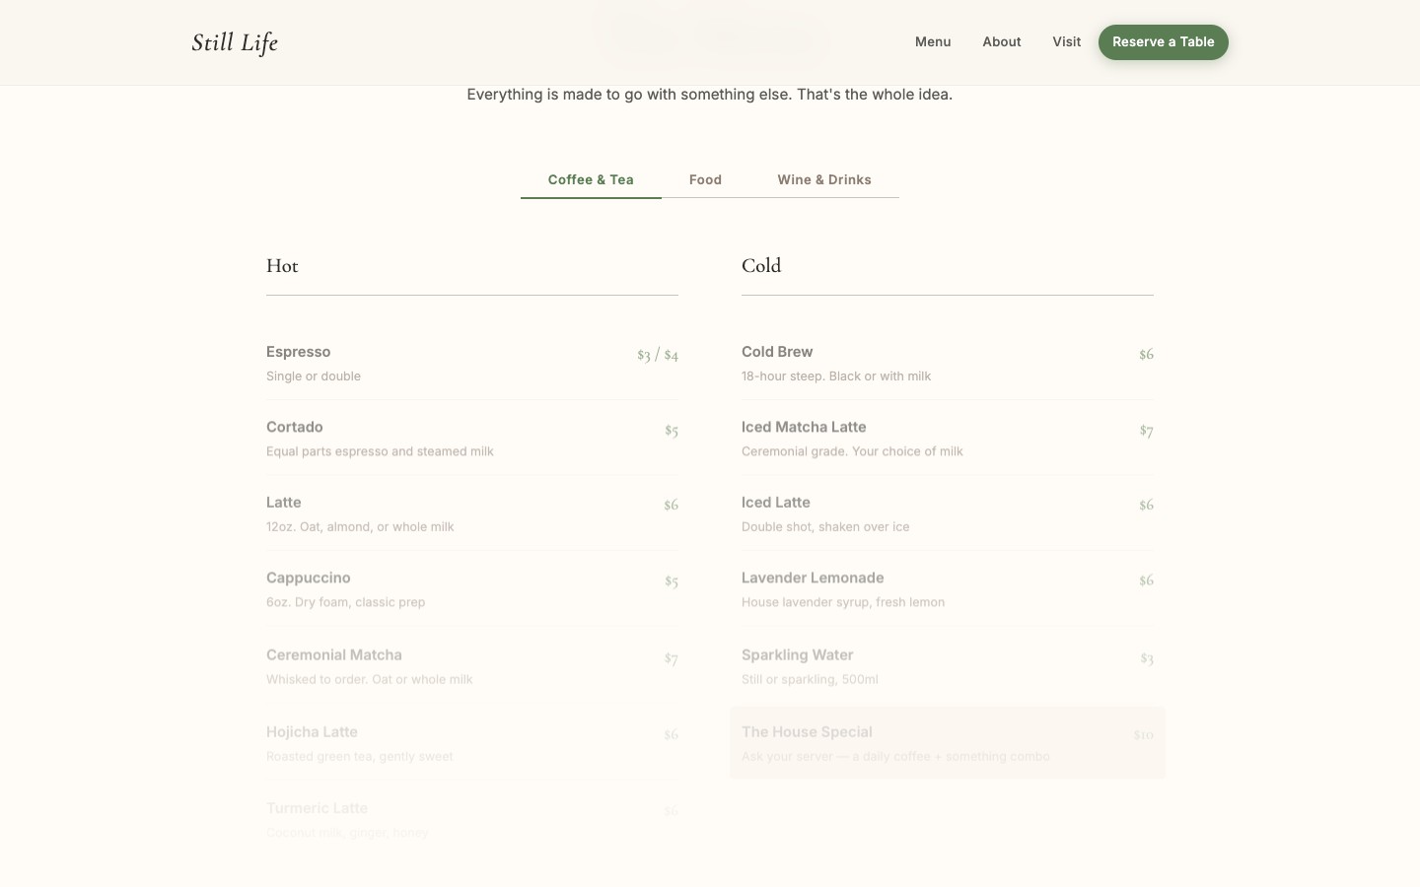This screenshot has width=1420, height=887.
Task: Select the Ceremonial Matcha item
Action: pos(472,666)
